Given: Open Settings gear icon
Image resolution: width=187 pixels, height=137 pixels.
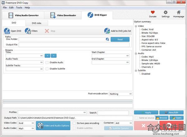Looking at the screenshot, I should [x=165, y=12].
